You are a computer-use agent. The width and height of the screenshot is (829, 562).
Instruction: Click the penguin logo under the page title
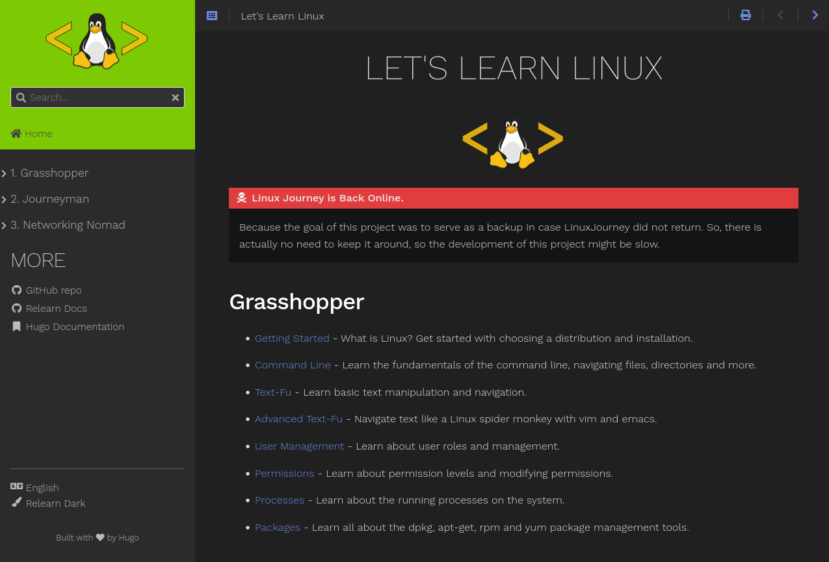point(513,141)
